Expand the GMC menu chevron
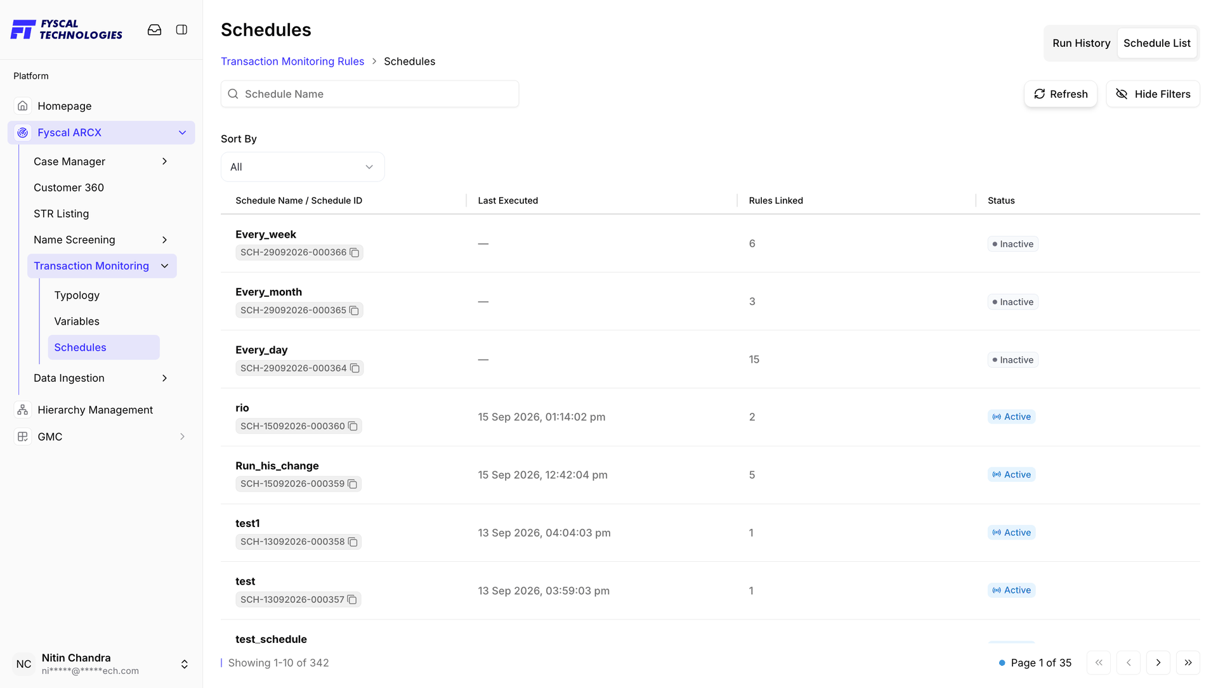This screenshot has height=688, width=1218. point(183,436)
